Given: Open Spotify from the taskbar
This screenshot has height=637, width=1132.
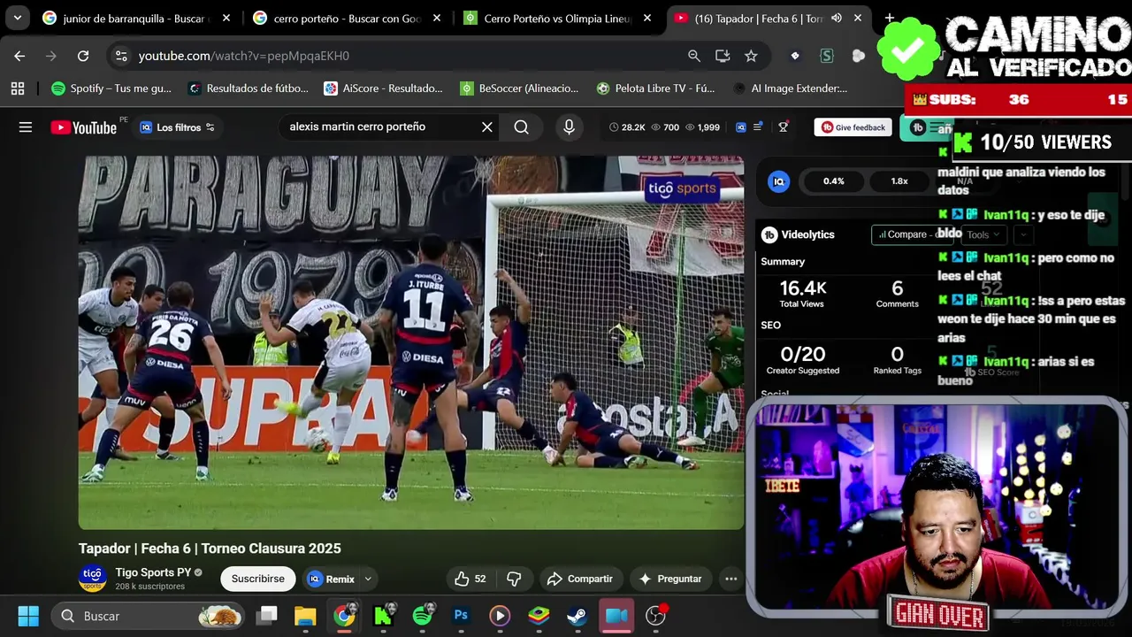Looking at the screenshot, I should [423, 616].
